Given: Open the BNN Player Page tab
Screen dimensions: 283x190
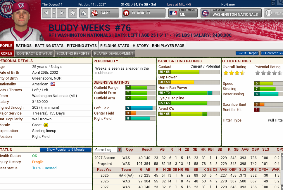Looking at the screenshot, I should 168,45.
